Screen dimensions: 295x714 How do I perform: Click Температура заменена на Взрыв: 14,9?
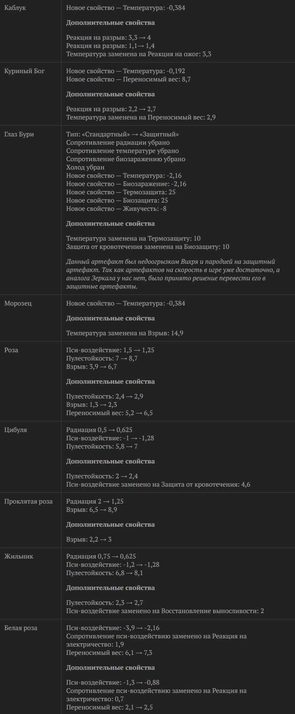coord(125,333)
